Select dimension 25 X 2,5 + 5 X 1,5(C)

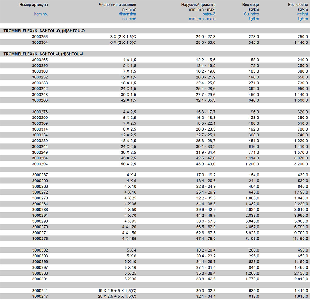[x=117, y=296]
